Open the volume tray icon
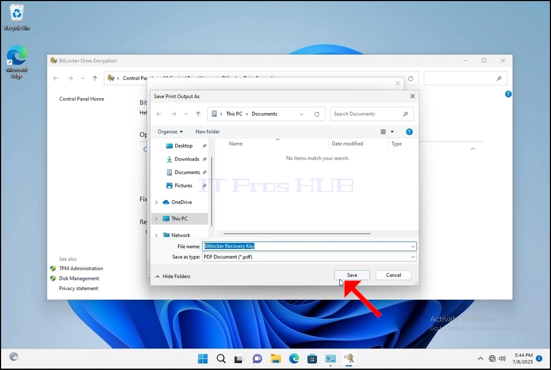This screenshot has height=370, width=551. pos(502,359)
